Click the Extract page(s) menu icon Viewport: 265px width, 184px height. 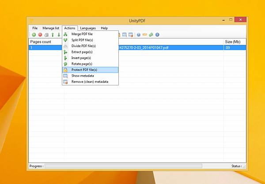click(x=65, y=52)
